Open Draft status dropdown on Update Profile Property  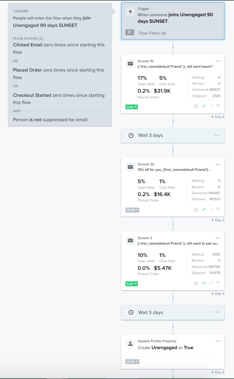(132, 362)
